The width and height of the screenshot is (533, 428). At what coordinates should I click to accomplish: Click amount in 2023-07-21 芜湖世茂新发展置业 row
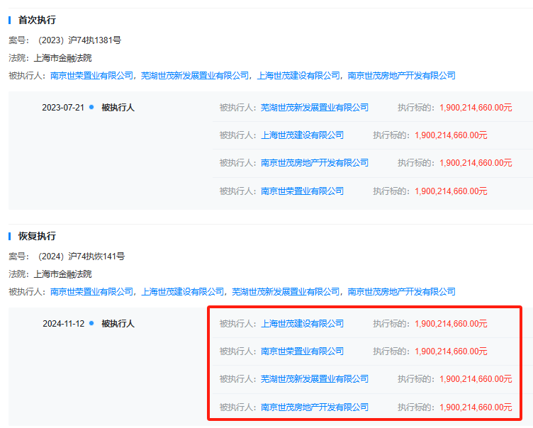pyautogui.click(x=476, y=108)
